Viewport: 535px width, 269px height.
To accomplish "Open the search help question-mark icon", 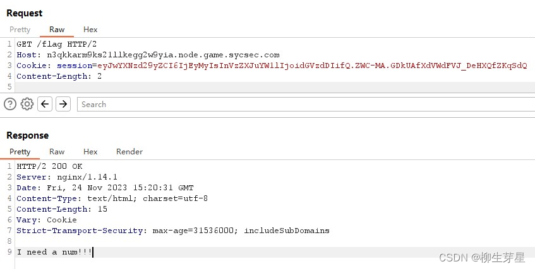I will pos(10,104).
